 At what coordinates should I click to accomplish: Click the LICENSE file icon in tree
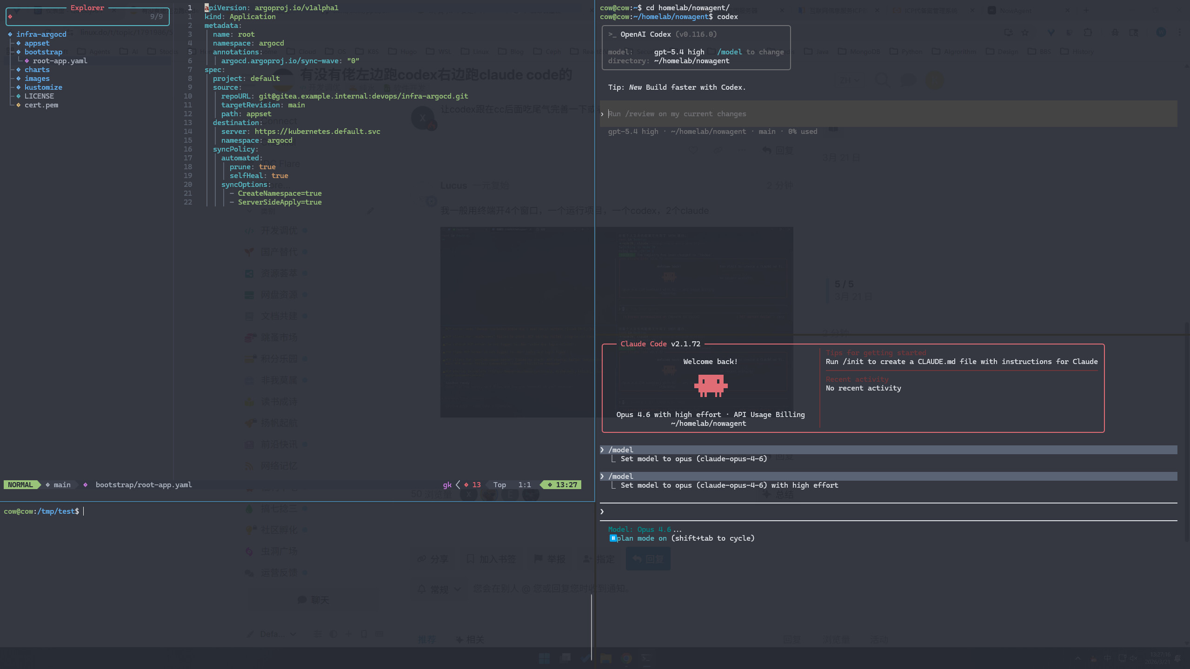(19, 96)
